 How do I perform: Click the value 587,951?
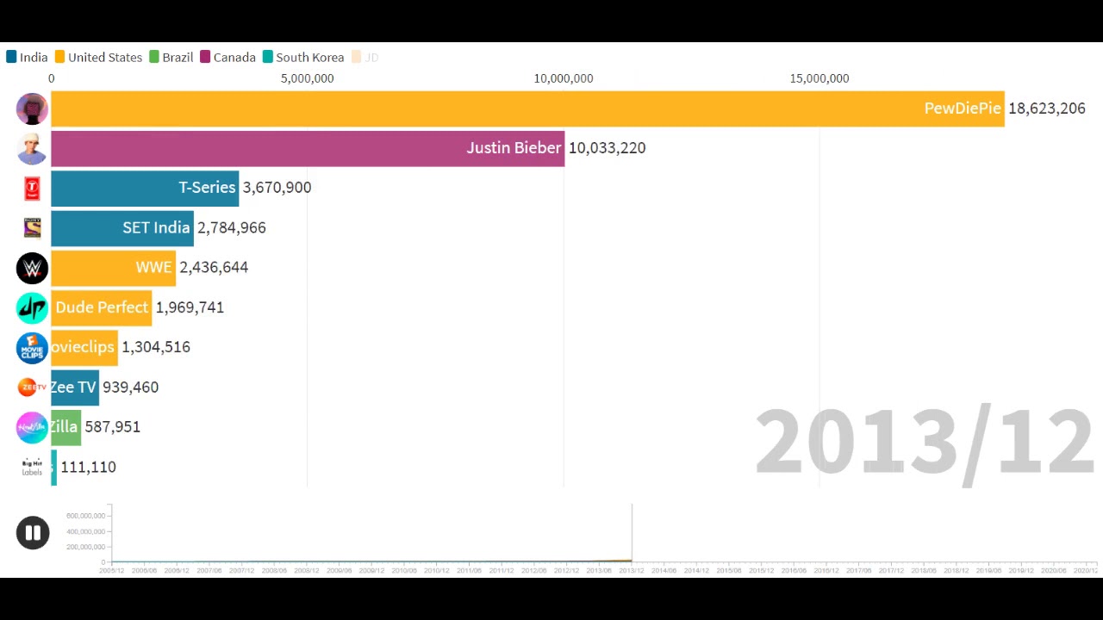pos(112,427)
